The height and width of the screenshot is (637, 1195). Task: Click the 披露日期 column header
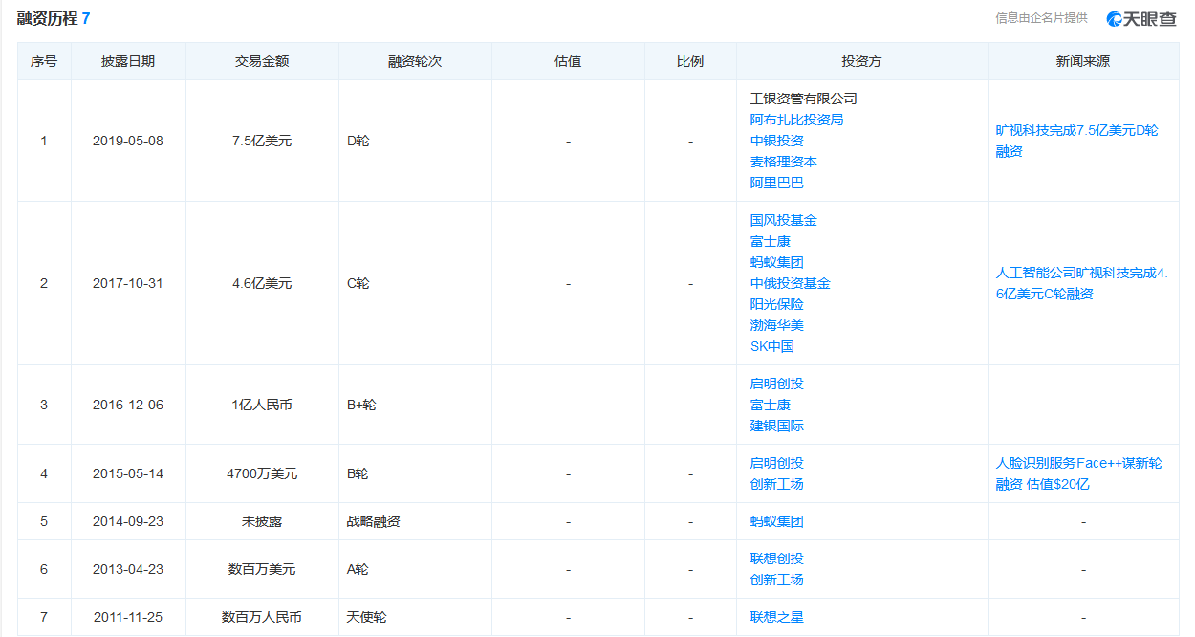point(128,61)
